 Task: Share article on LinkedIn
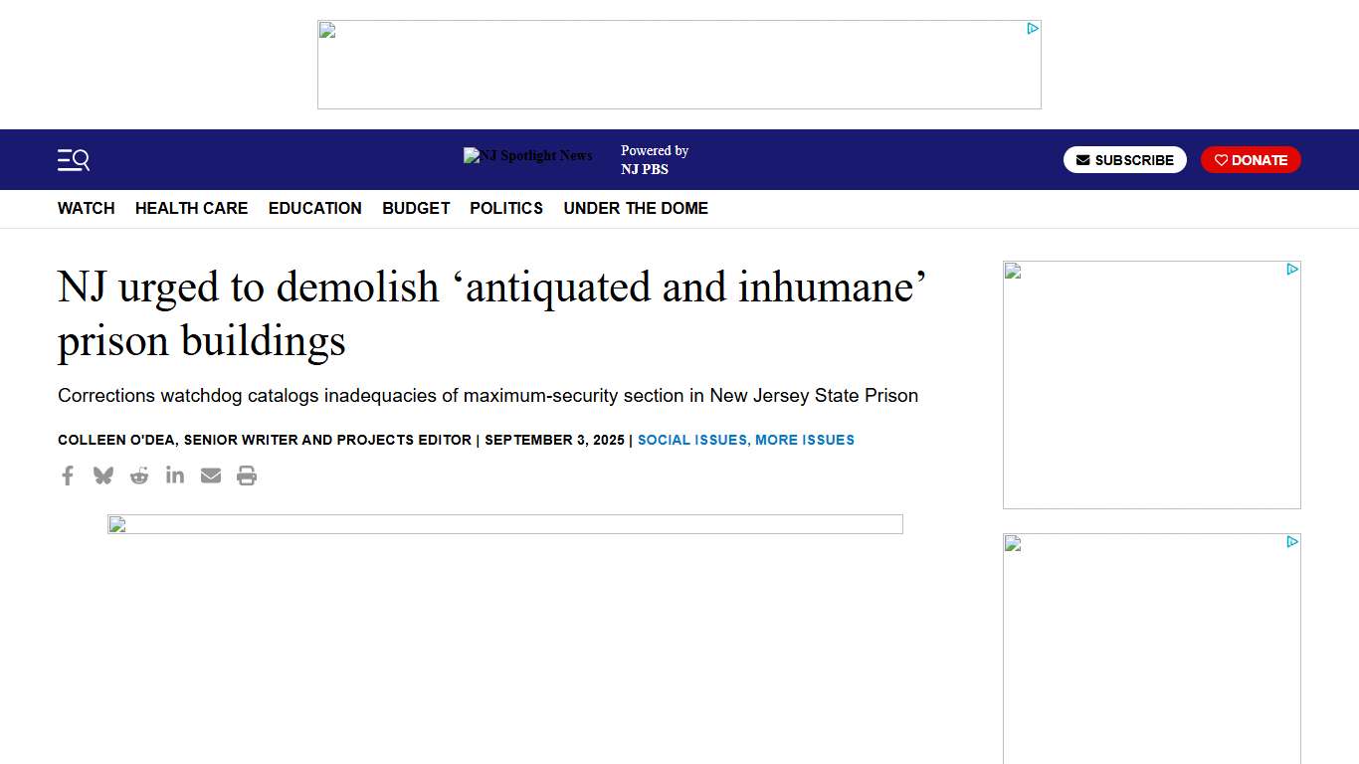(x=175, y=476)
